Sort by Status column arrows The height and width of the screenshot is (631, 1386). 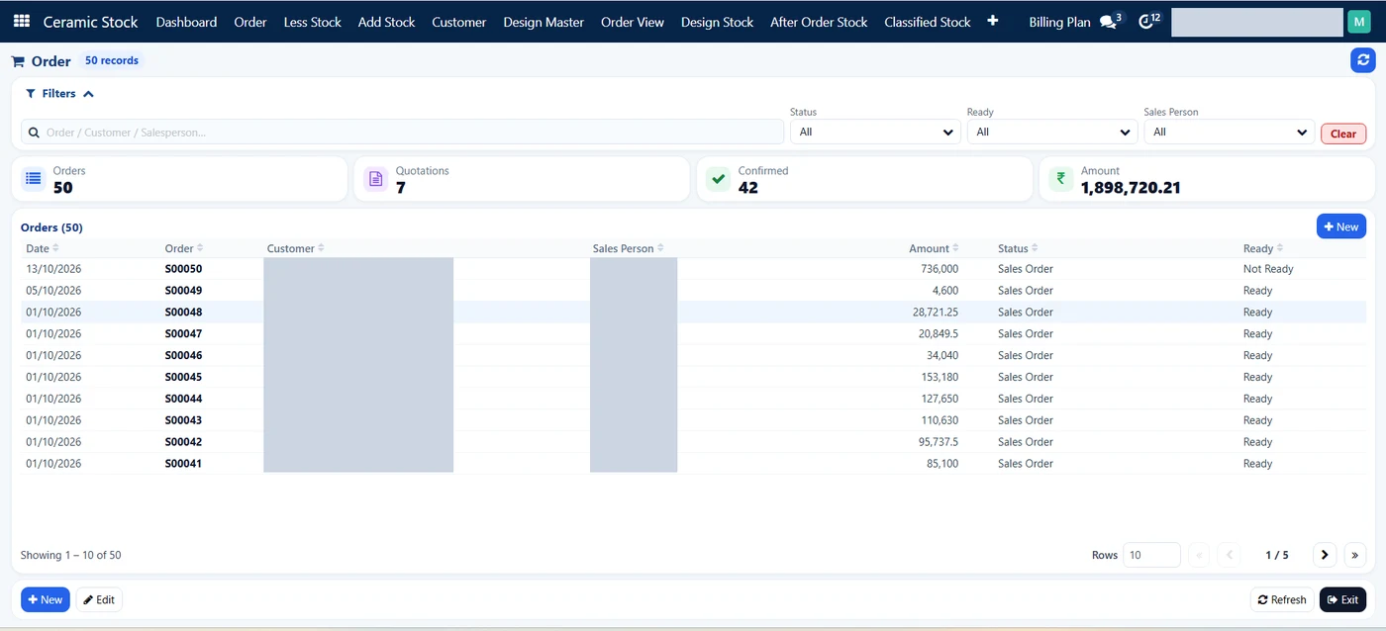1036,248
